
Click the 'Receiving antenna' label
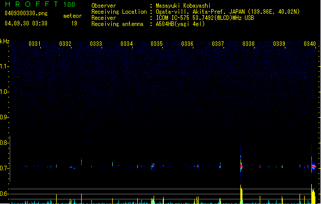pos(117,24)
